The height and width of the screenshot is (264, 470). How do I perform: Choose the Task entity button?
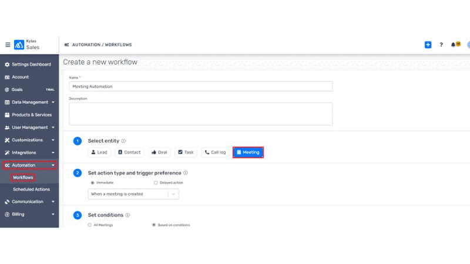186,152
